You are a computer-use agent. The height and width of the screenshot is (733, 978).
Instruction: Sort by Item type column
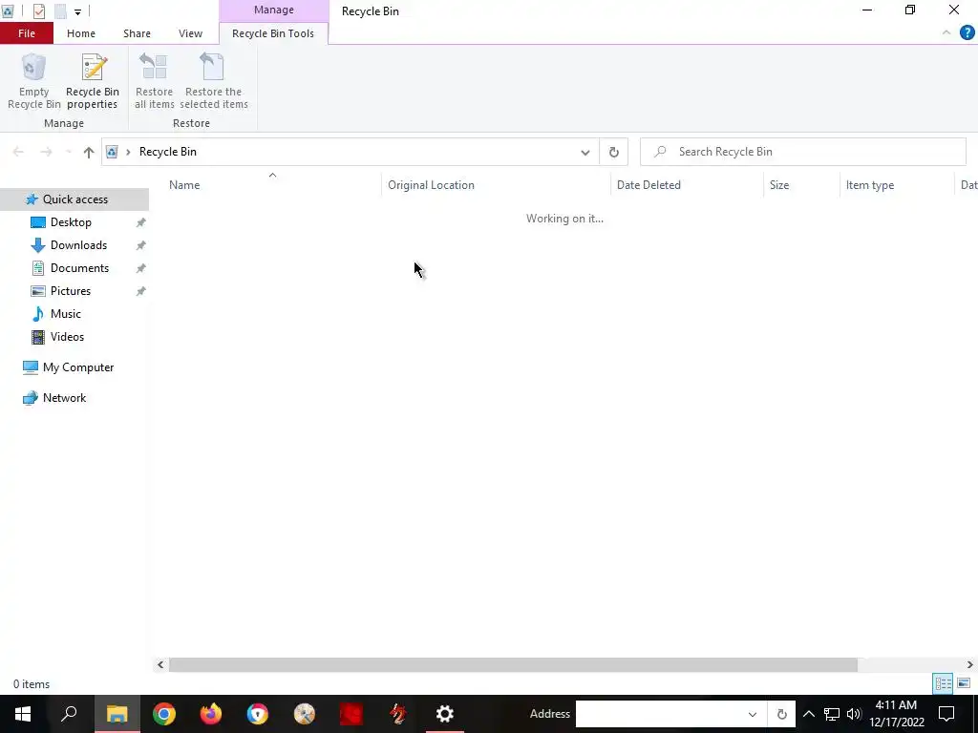click(869, 185)
